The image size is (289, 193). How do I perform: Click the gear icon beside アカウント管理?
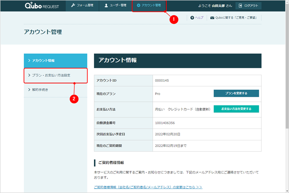[x=139, y=6]
